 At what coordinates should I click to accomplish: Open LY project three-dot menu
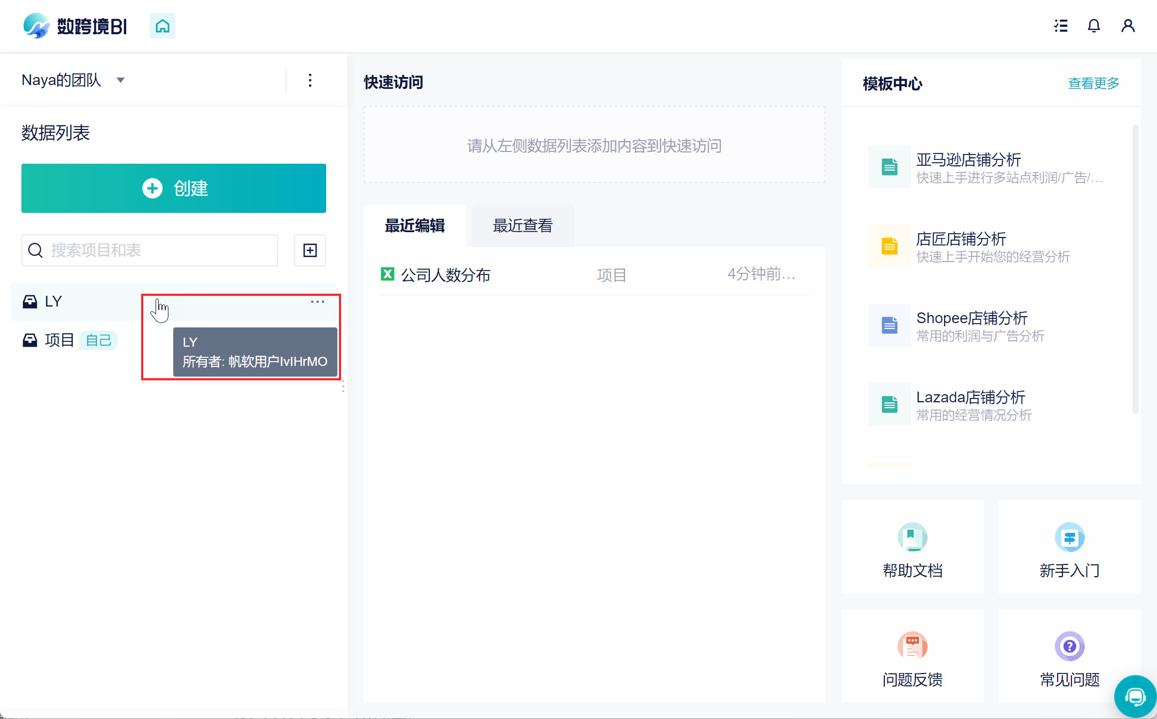click(318, 302)
